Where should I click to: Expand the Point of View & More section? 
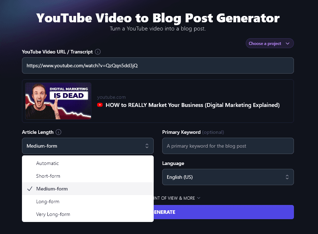click(x=177, y=198)
